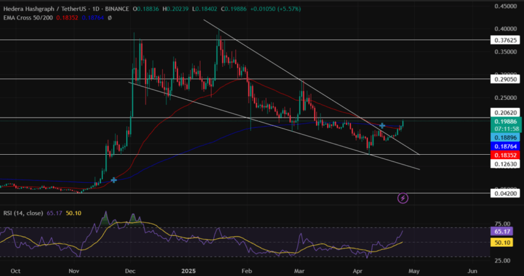Select the 0.37625 horizontal line price label
The height and width of the screenshot is (276, 524).
[505, 40]
